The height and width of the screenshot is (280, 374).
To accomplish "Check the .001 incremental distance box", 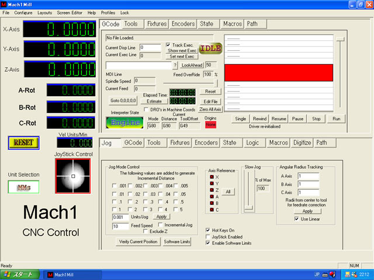I will click(x=115, y=185).
